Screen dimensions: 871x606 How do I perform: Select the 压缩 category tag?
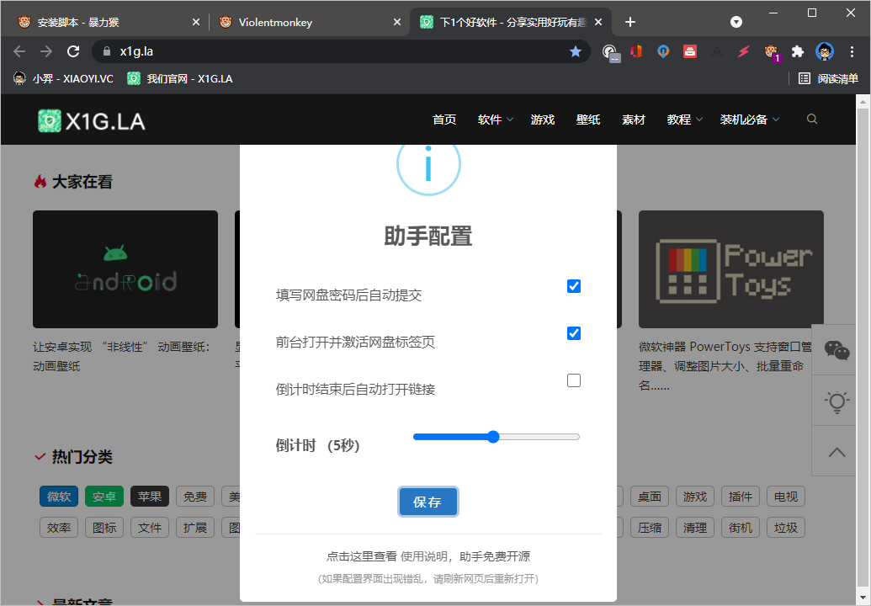coord(650,528)
